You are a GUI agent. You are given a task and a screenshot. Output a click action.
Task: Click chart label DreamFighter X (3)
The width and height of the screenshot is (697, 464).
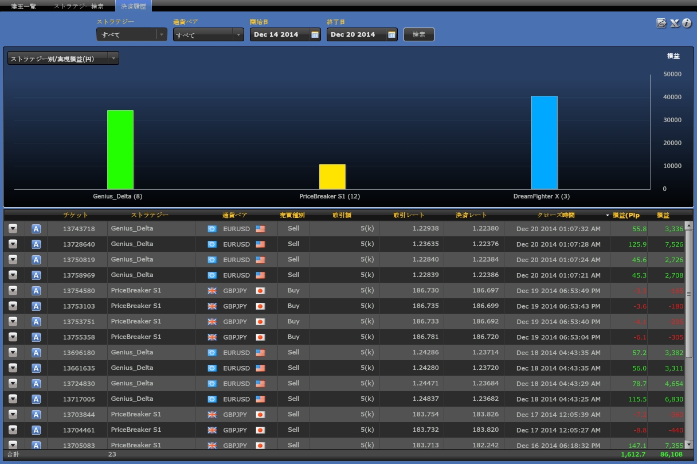click(x=542, y=196)
